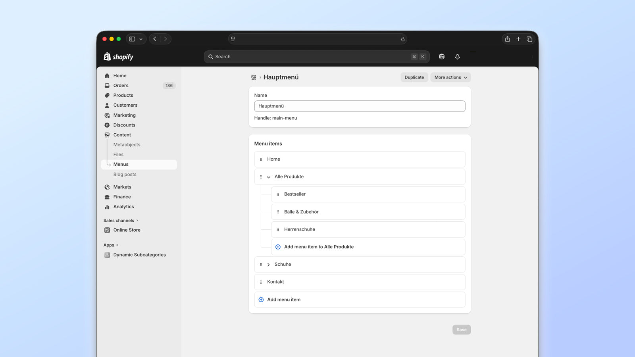This screenshot has height=357, width=635.
Task: Open the Online Store sales channel
Action: 127,230
